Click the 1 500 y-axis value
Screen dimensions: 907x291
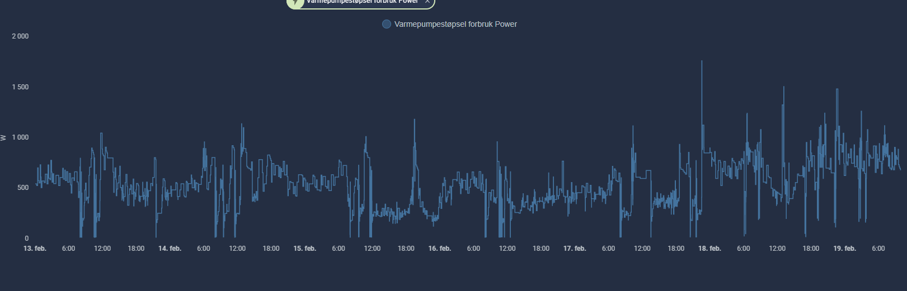click(x=20, y=87)
